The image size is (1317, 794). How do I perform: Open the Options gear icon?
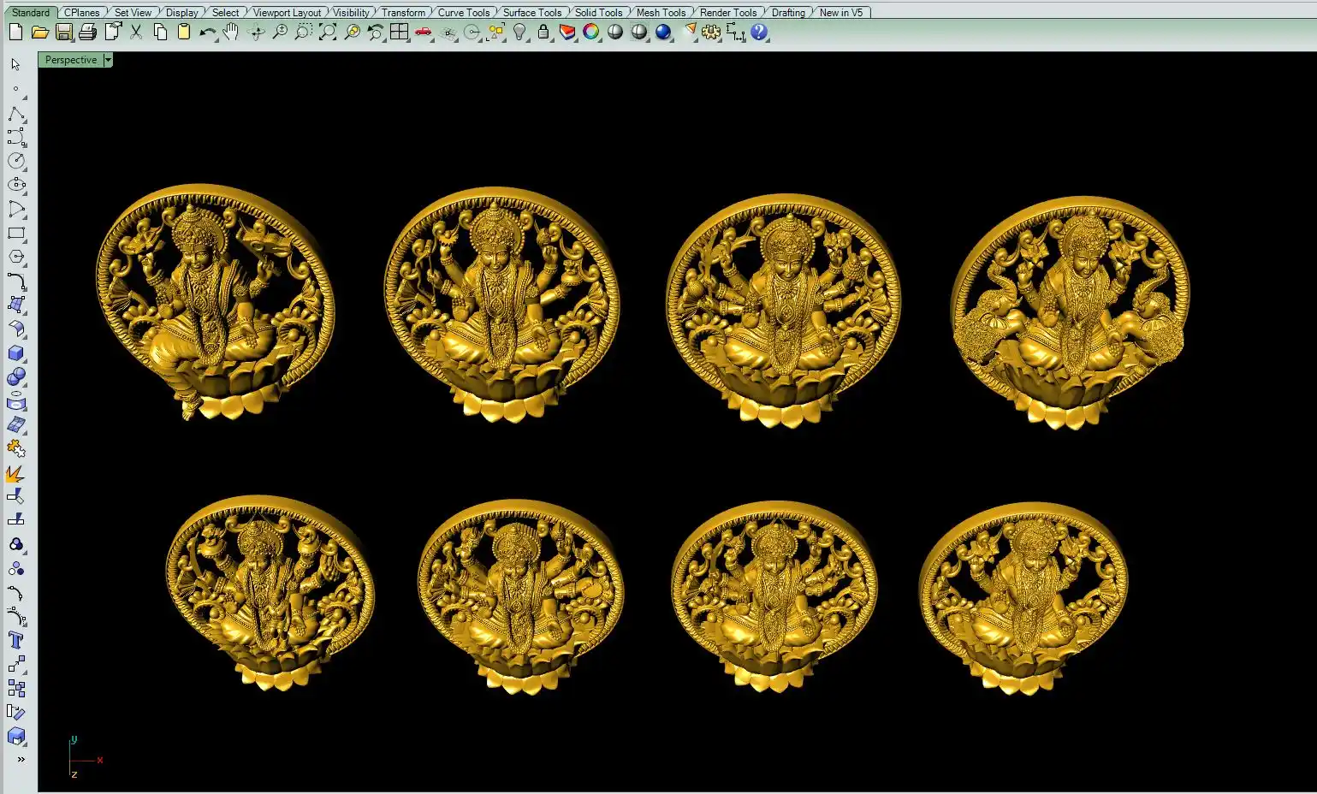[710, 33]
